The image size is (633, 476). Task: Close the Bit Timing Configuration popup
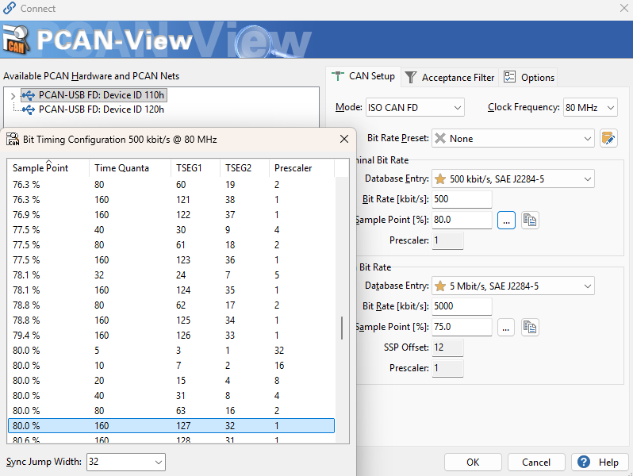pos(343,139)
